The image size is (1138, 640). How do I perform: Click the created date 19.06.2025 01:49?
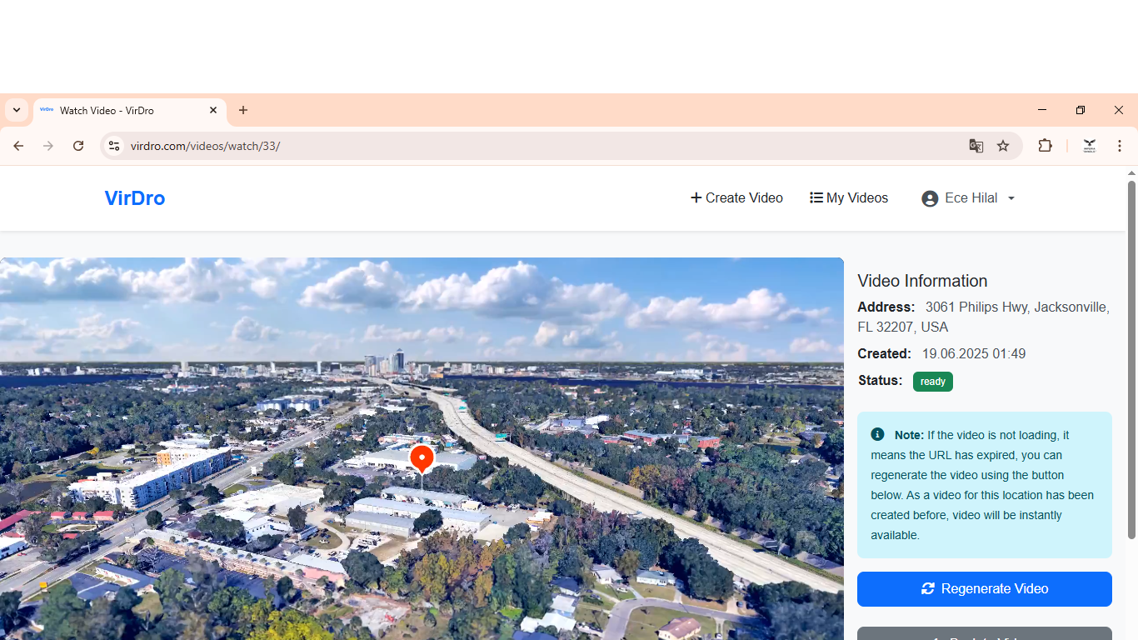click(974, 354)
